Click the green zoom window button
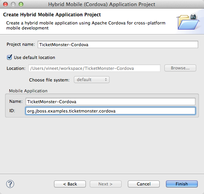Screen dimensions: 204x194 pos(21,4)
